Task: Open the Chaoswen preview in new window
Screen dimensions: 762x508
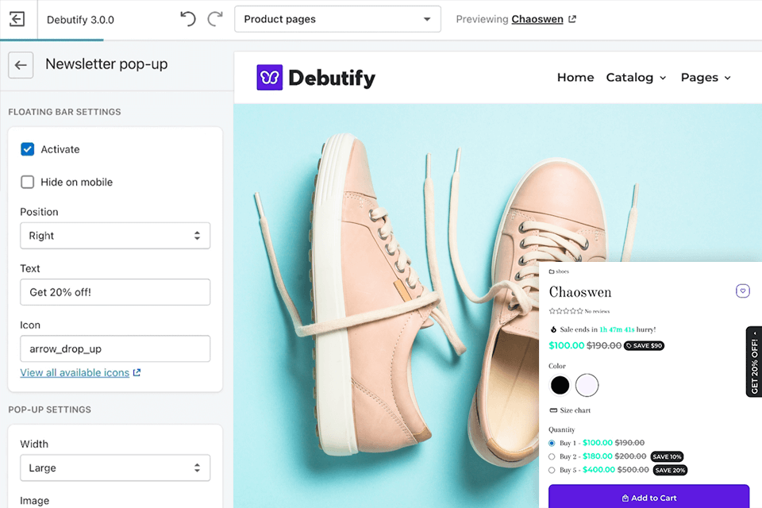Action: coord(572,19)
